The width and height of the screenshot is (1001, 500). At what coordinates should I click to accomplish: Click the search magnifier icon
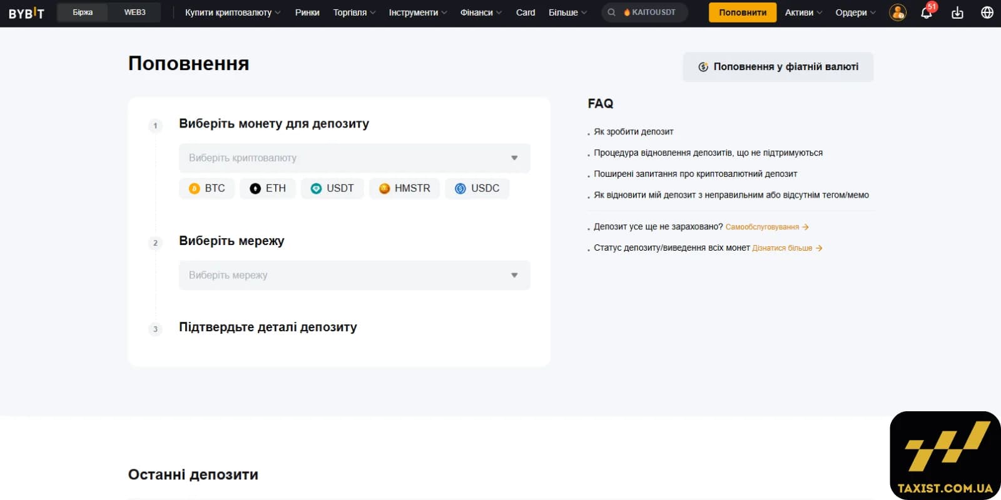(x=611, y=12)
